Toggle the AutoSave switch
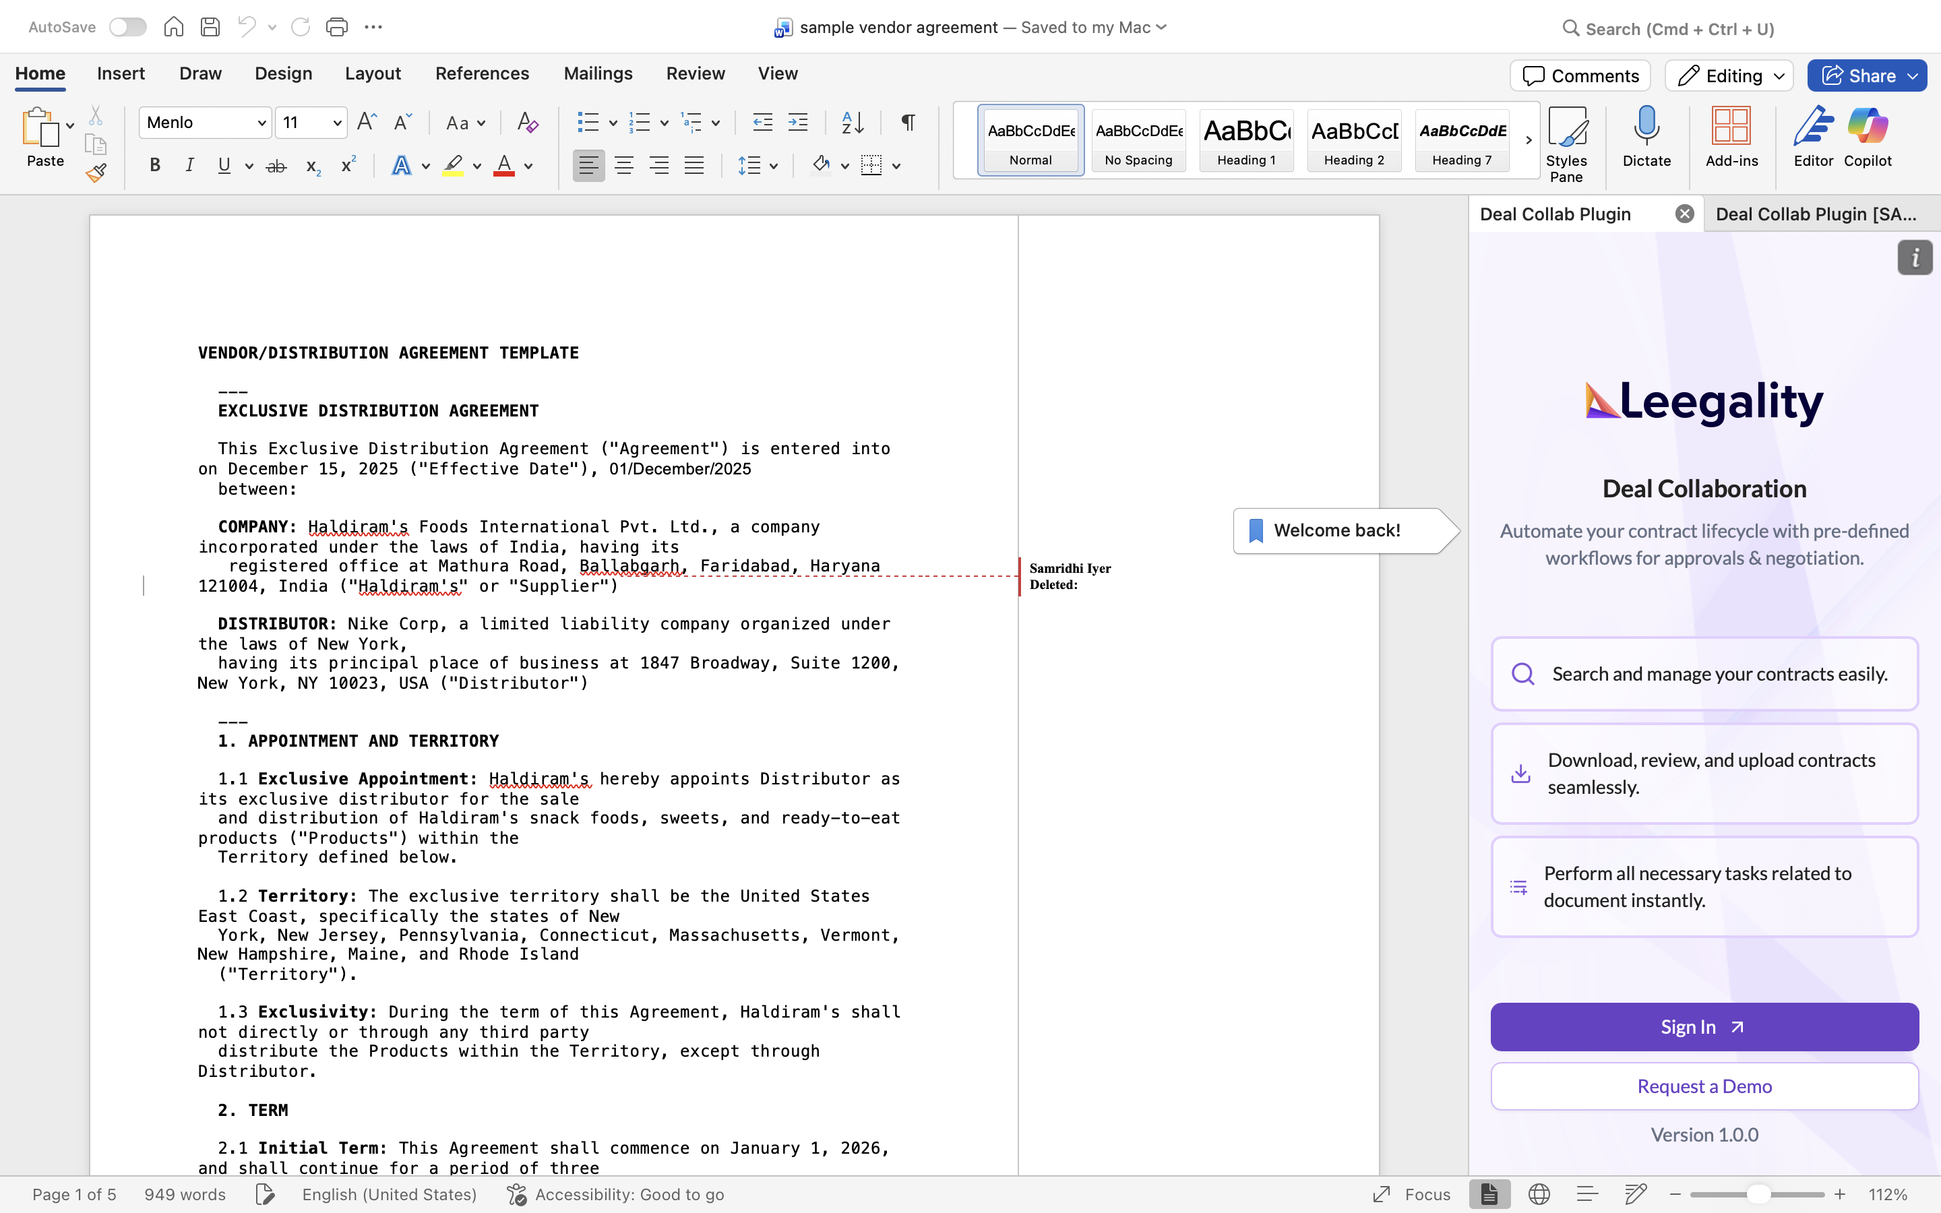The width and height of the screenshot is (1941, 1213). (x=128, y=27)
